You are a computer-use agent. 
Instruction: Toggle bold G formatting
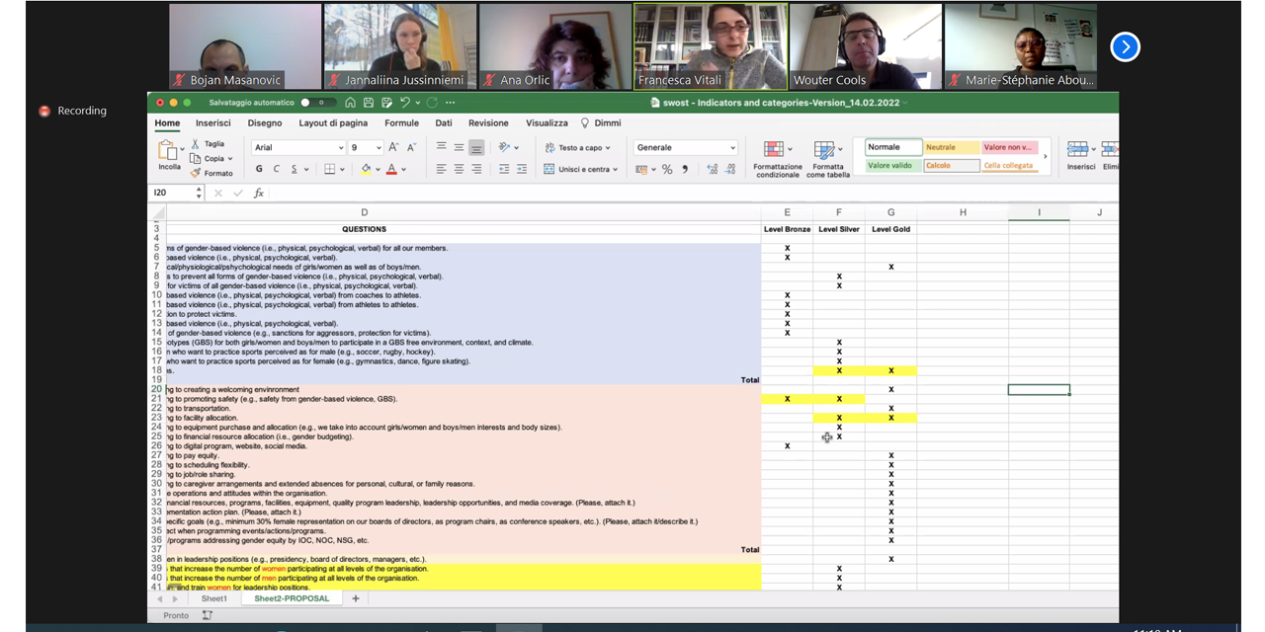coord(259,170)
